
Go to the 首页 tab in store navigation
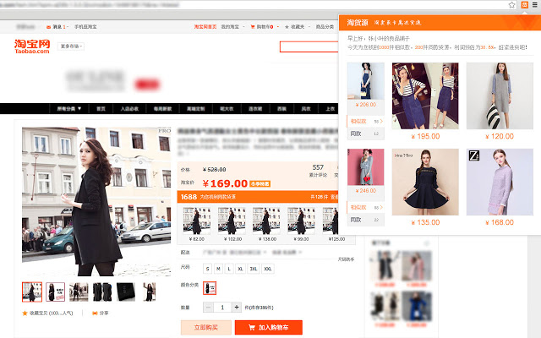101,109
